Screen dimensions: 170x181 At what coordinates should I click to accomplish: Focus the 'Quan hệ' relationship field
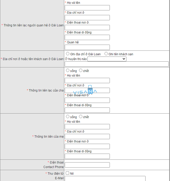[x=87, y=47]
